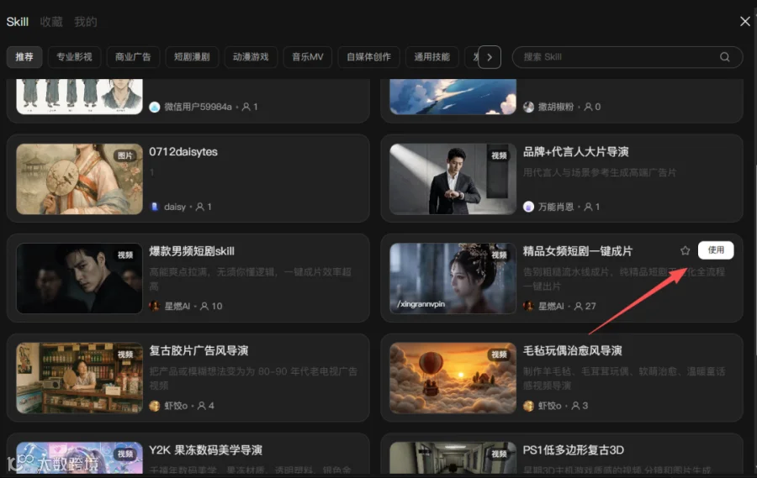Click into the 搜索 Skill search field
The image size is (757, 478).
(627, 57)
